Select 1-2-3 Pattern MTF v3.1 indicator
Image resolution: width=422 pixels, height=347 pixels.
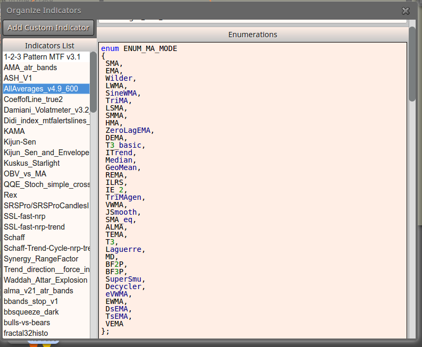46,57
